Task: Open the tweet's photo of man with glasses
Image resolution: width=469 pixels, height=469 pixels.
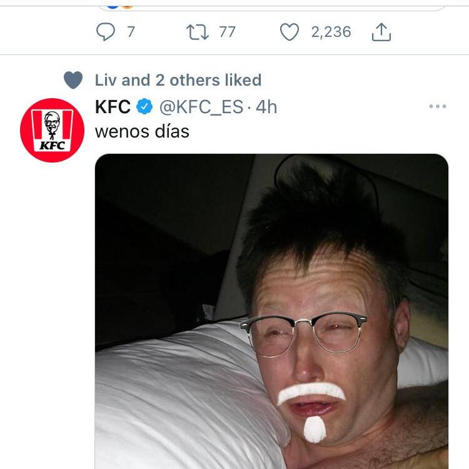Action: (x=271, y=311)
